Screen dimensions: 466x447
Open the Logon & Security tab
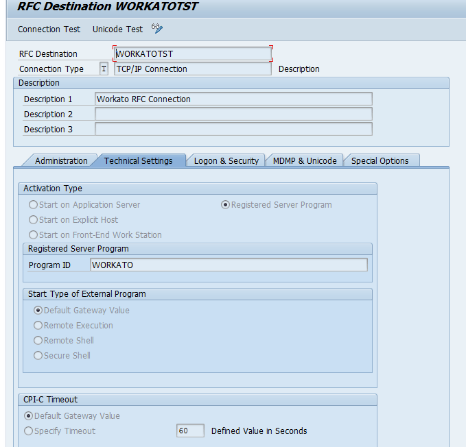(226, 161)
